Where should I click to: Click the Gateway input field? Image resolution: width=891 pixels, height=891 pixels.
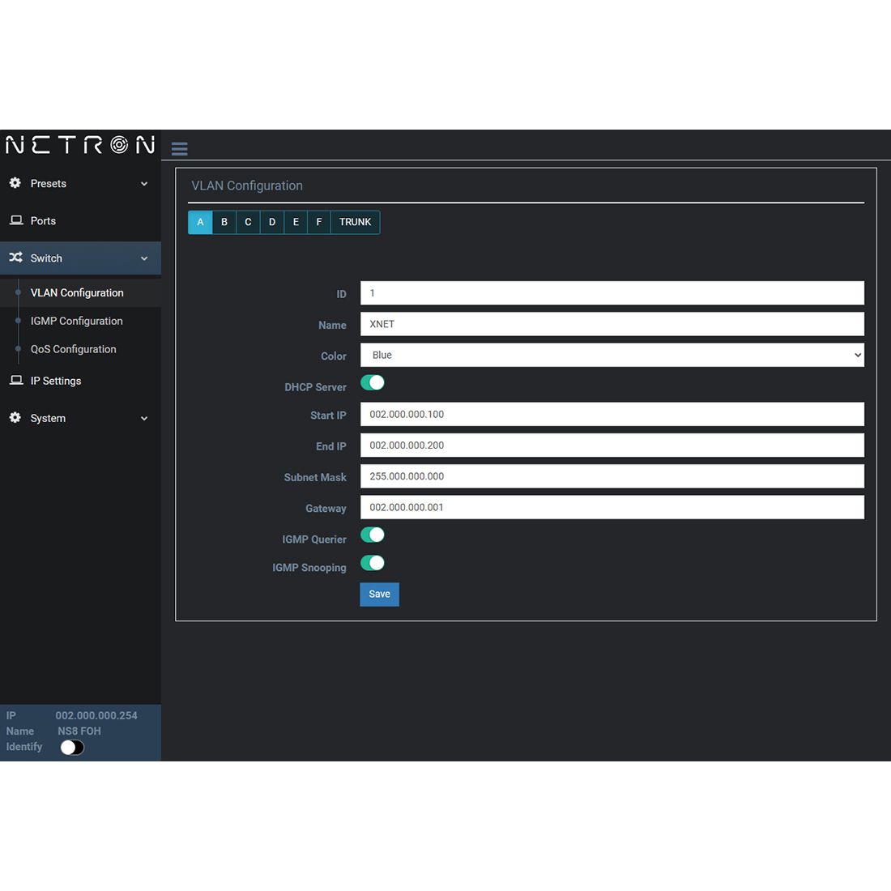612,507
